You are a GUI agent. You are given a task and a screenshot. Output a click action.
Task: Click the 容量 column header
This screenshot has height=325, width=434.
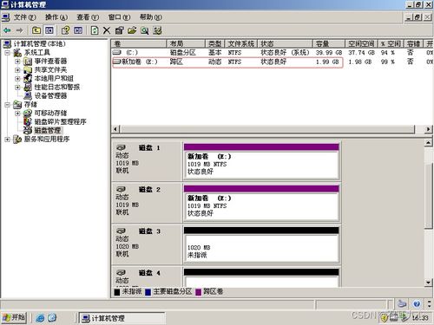[329, 44]
